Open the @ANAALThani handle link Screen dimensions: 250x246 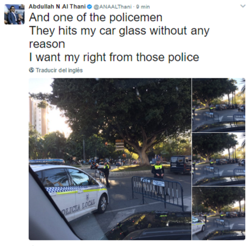112,7
